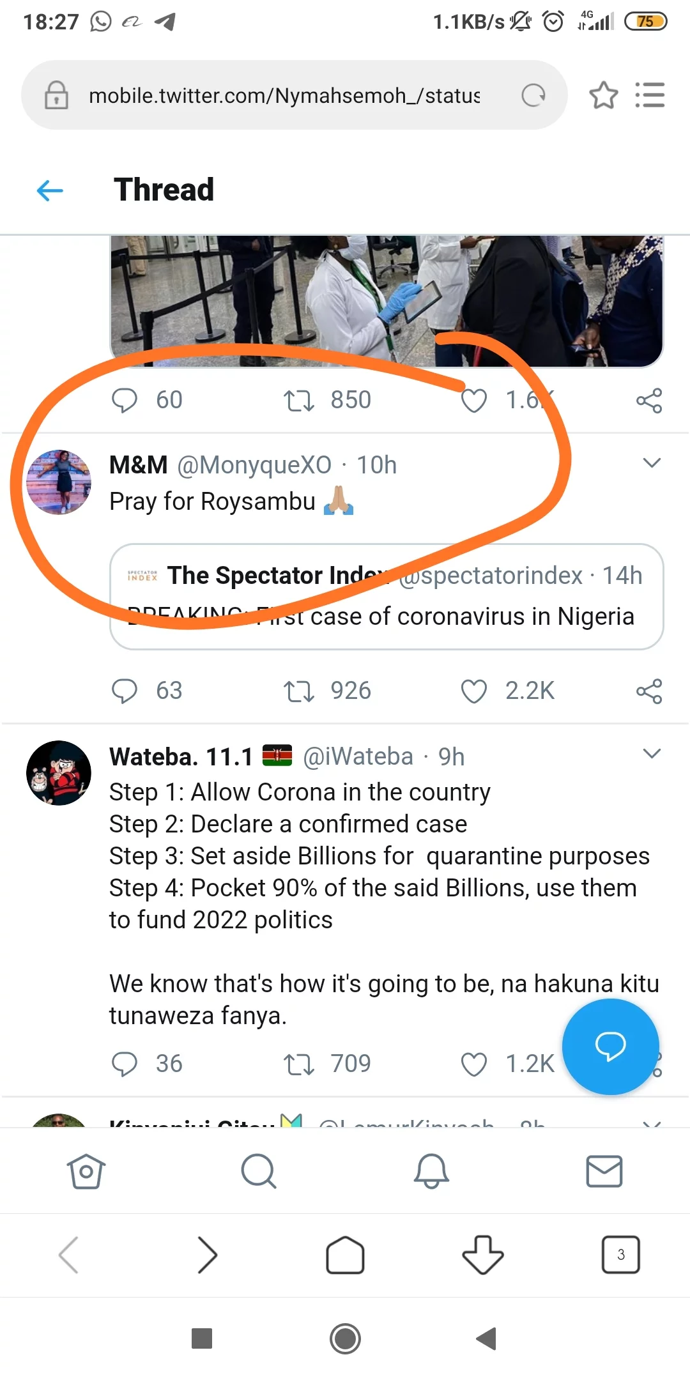Open @iWateba profile avatar
Viewport: 690px width, 1380px height.
click(59, 773)
